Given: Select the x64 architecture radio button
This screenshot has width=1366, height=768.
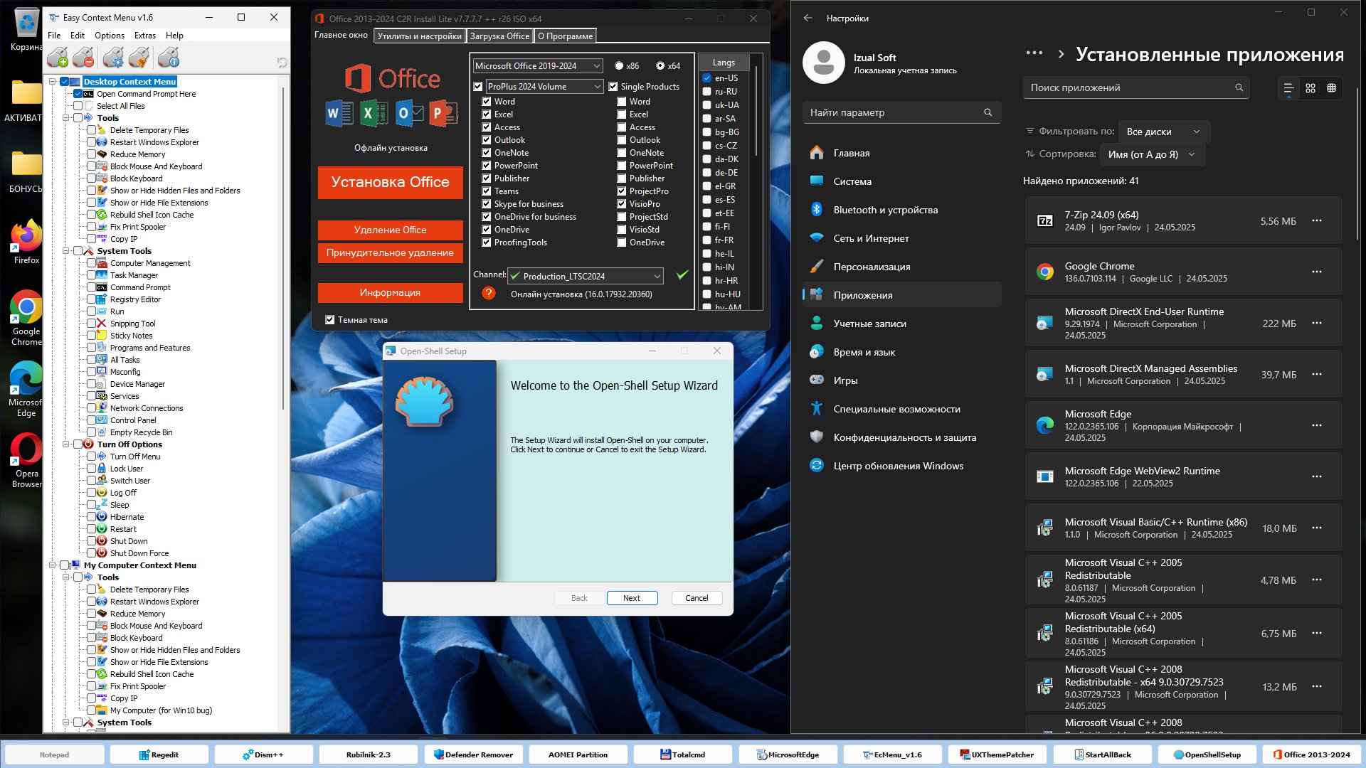Looking at the screenshot, I should 660,66.
